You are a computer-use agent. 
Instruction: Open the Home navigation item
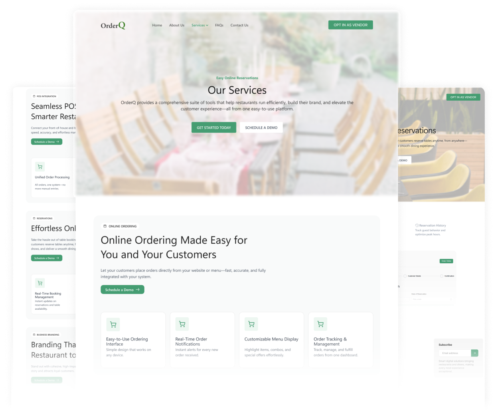point(157,25)
